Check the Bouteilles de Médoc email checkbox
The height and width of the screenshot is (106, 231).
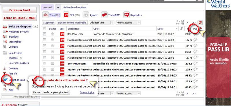click(44, 64)
